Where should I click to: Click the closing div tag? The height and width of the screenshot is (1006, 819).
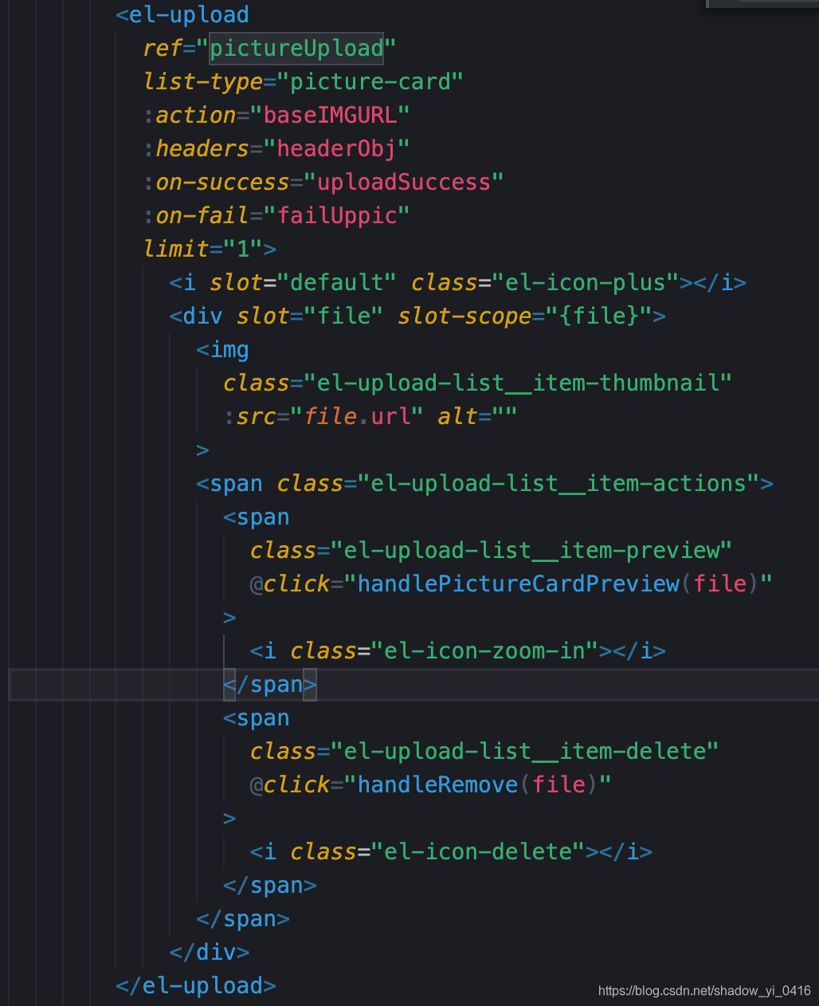pos(210,953)
